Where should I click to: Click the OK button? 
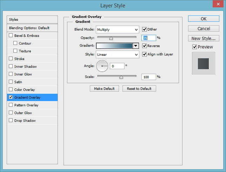coord(204,19)
